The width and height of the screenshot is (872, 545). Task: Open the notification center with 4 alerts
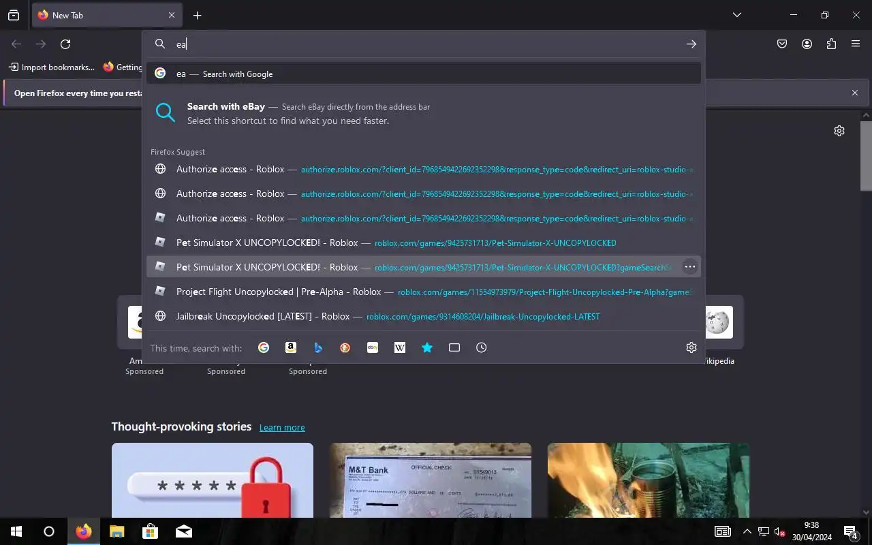coord(851,531)
